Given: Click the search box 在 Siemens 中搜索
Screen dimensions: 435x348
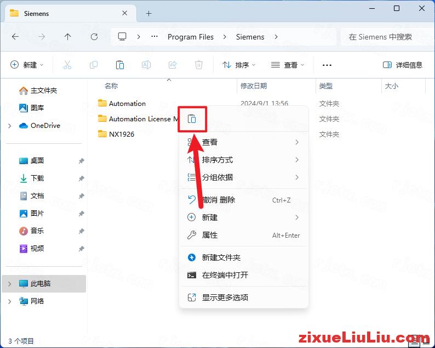Looking at the screenshot, I should 386,37.
